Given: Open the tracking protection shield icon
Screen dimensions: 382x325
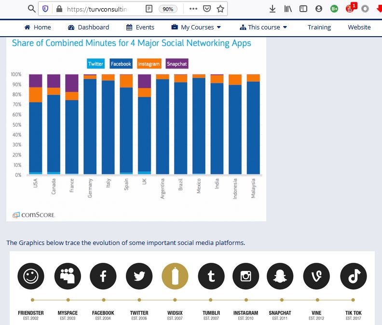Looking at the screenshot, I should click(x=45, y=9).
